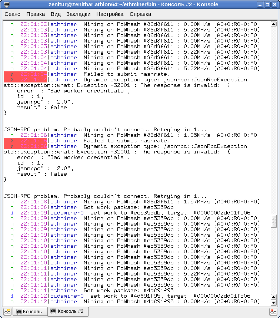
Task: Click the new session icon in tab bar
Action: coord(8,312)
